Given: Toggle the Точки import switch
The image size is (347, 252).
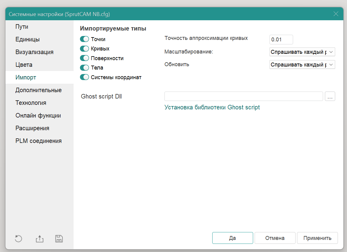Looking at the screenshot, I should coord(84,39).
